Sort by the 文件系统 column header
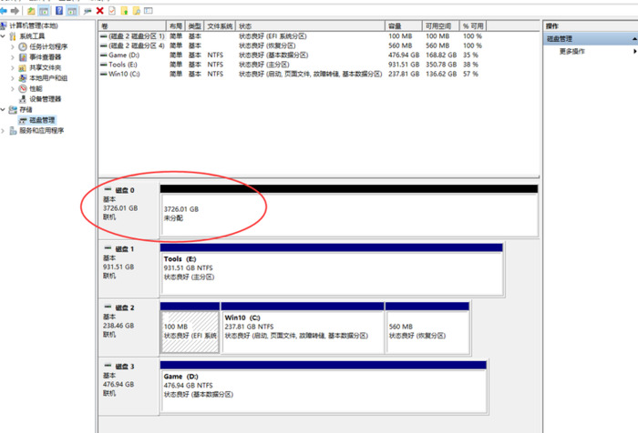This screenshot has width=638, height=433. (x=220, y=26)
